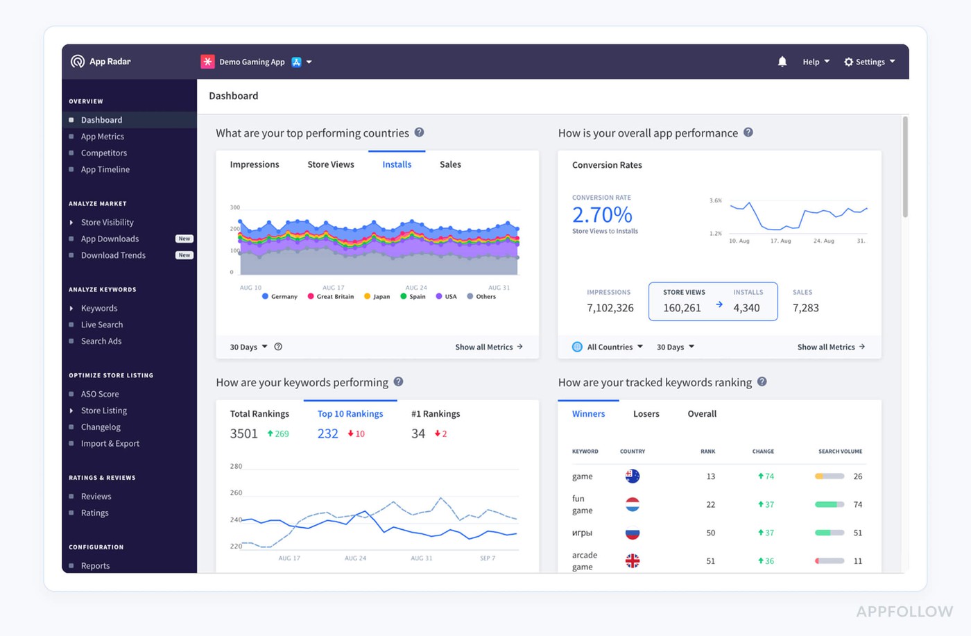Click the question mark beside tracked keywords ranking
Image resolution: width=971 pixels, height=636 pixels.
[x=762, y=382]
